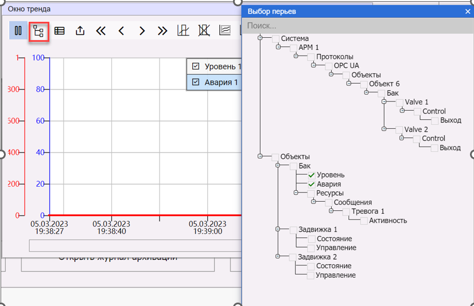Select the Объект 6 tree item
474x306 pixels.
[384, 84]
